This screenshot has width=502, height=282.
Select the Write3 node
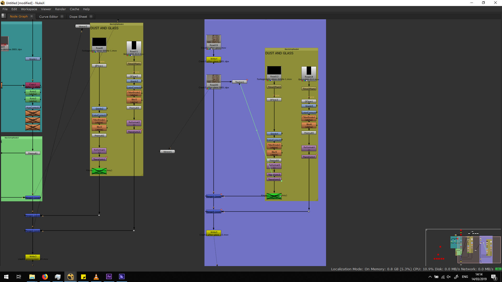(33, 256)
